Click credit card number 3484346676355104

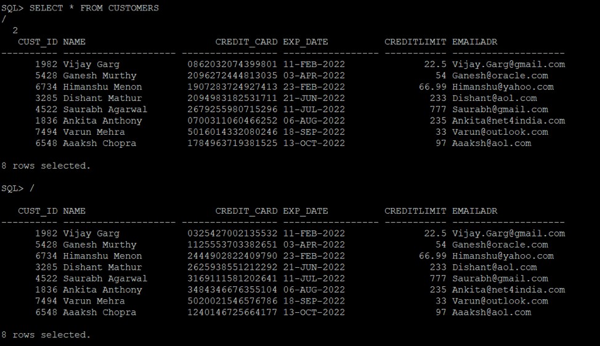pos(232,289)
